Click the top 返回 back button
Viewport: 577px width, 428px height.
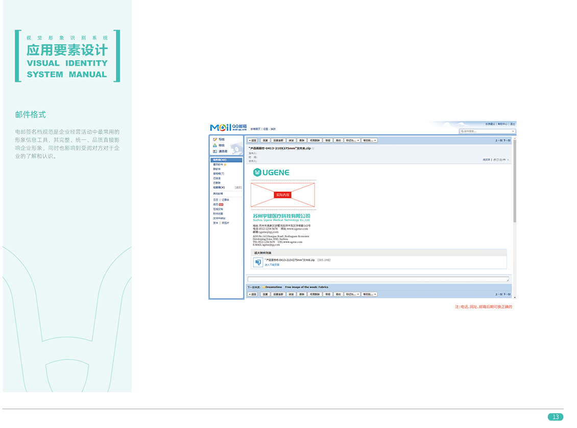tap(252, 140)
